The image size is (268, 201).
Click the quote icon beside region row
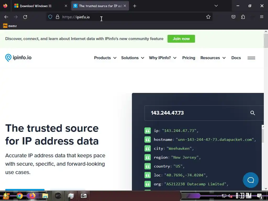pyautogui.click(x=148, y=157)
